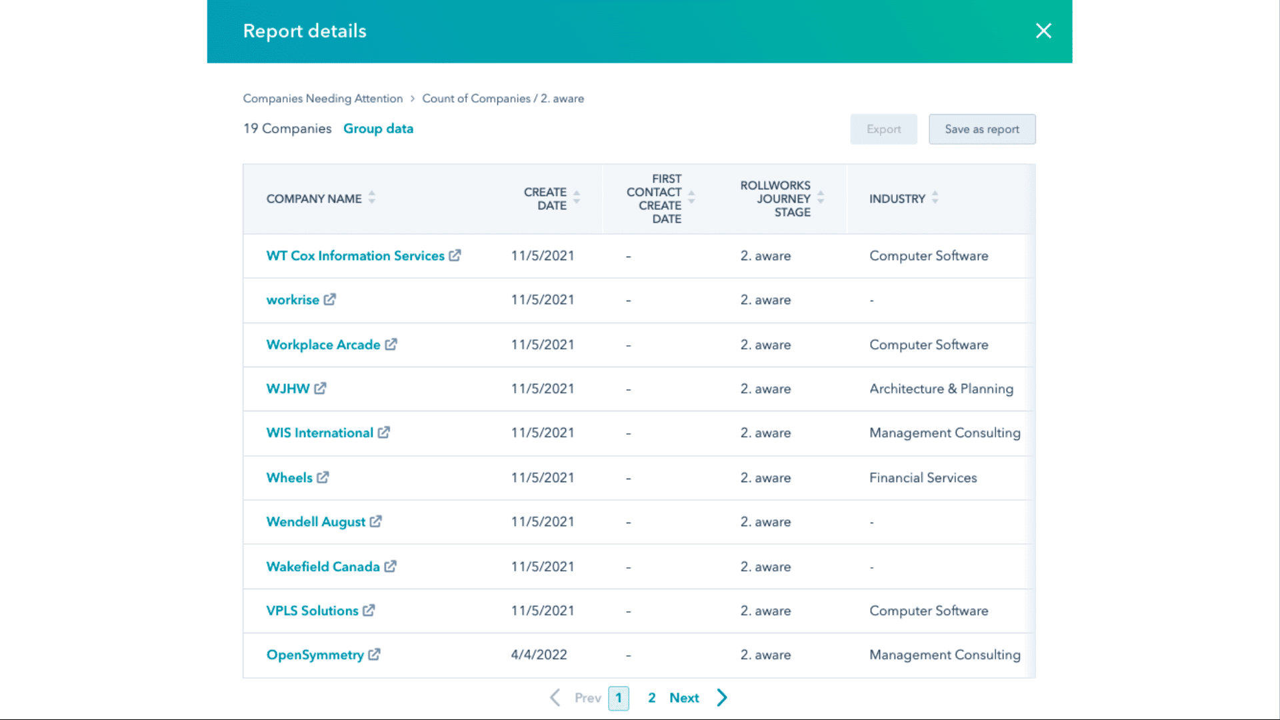1280x720 pixels.
Task: Click the Export button
Action: [x=883, y=129]
